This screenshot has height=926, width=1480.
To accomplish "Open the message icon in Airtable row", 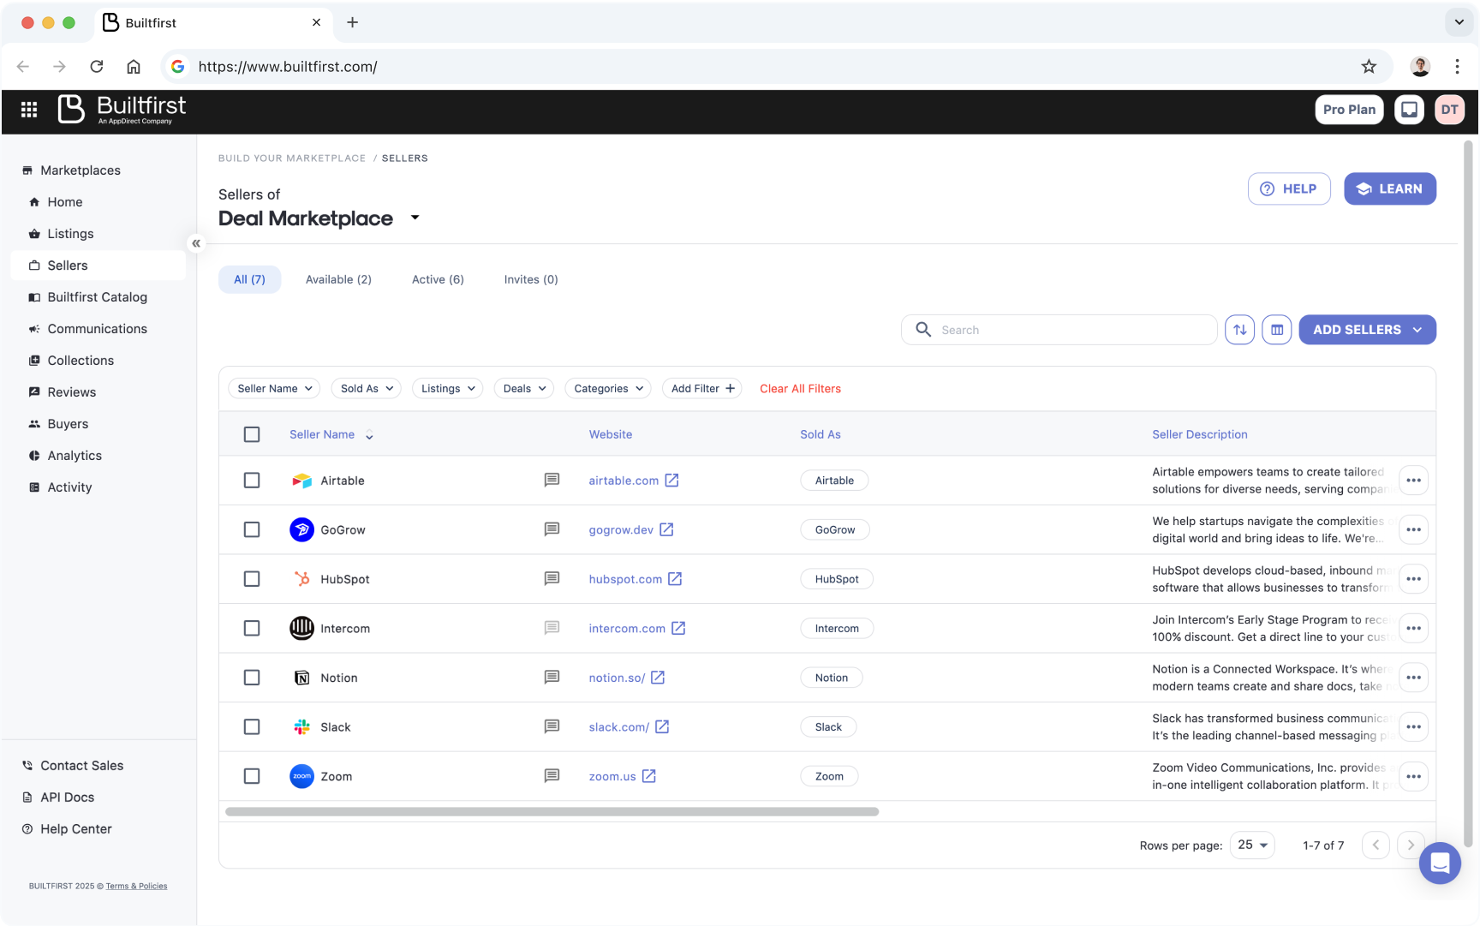I will [552, 481].
